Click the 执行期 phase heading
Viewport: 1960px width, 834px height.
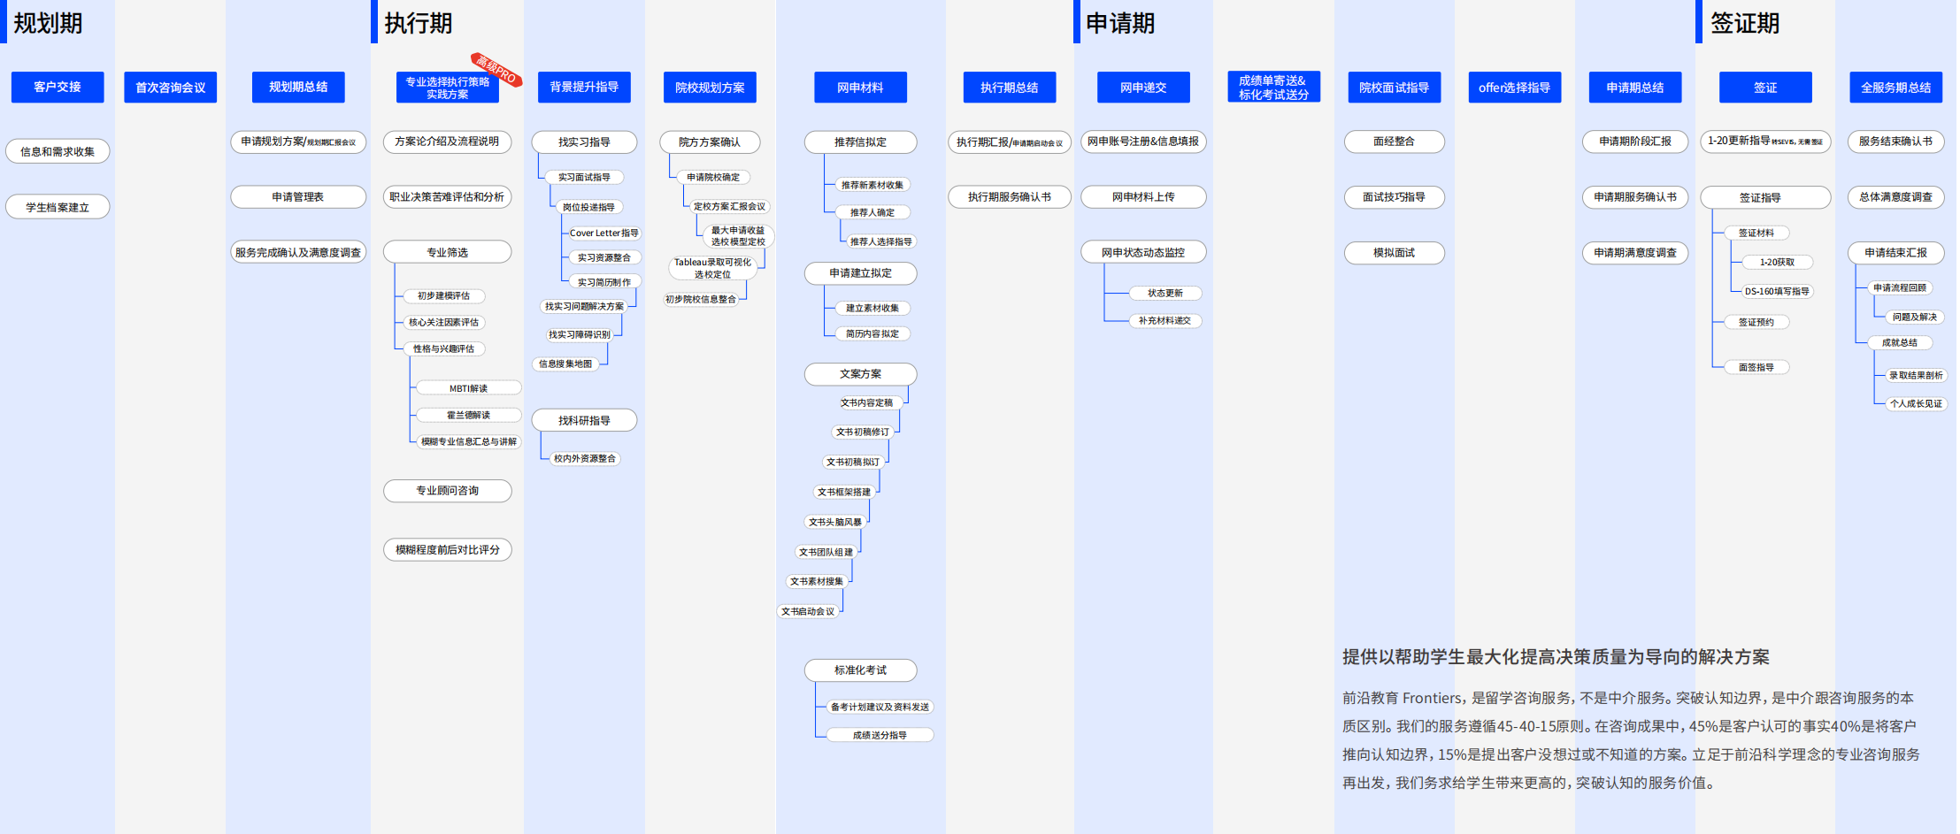tap(418, 23)
